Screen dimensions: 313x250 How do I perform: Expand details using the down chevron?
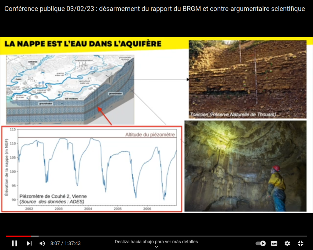[156, 247]
